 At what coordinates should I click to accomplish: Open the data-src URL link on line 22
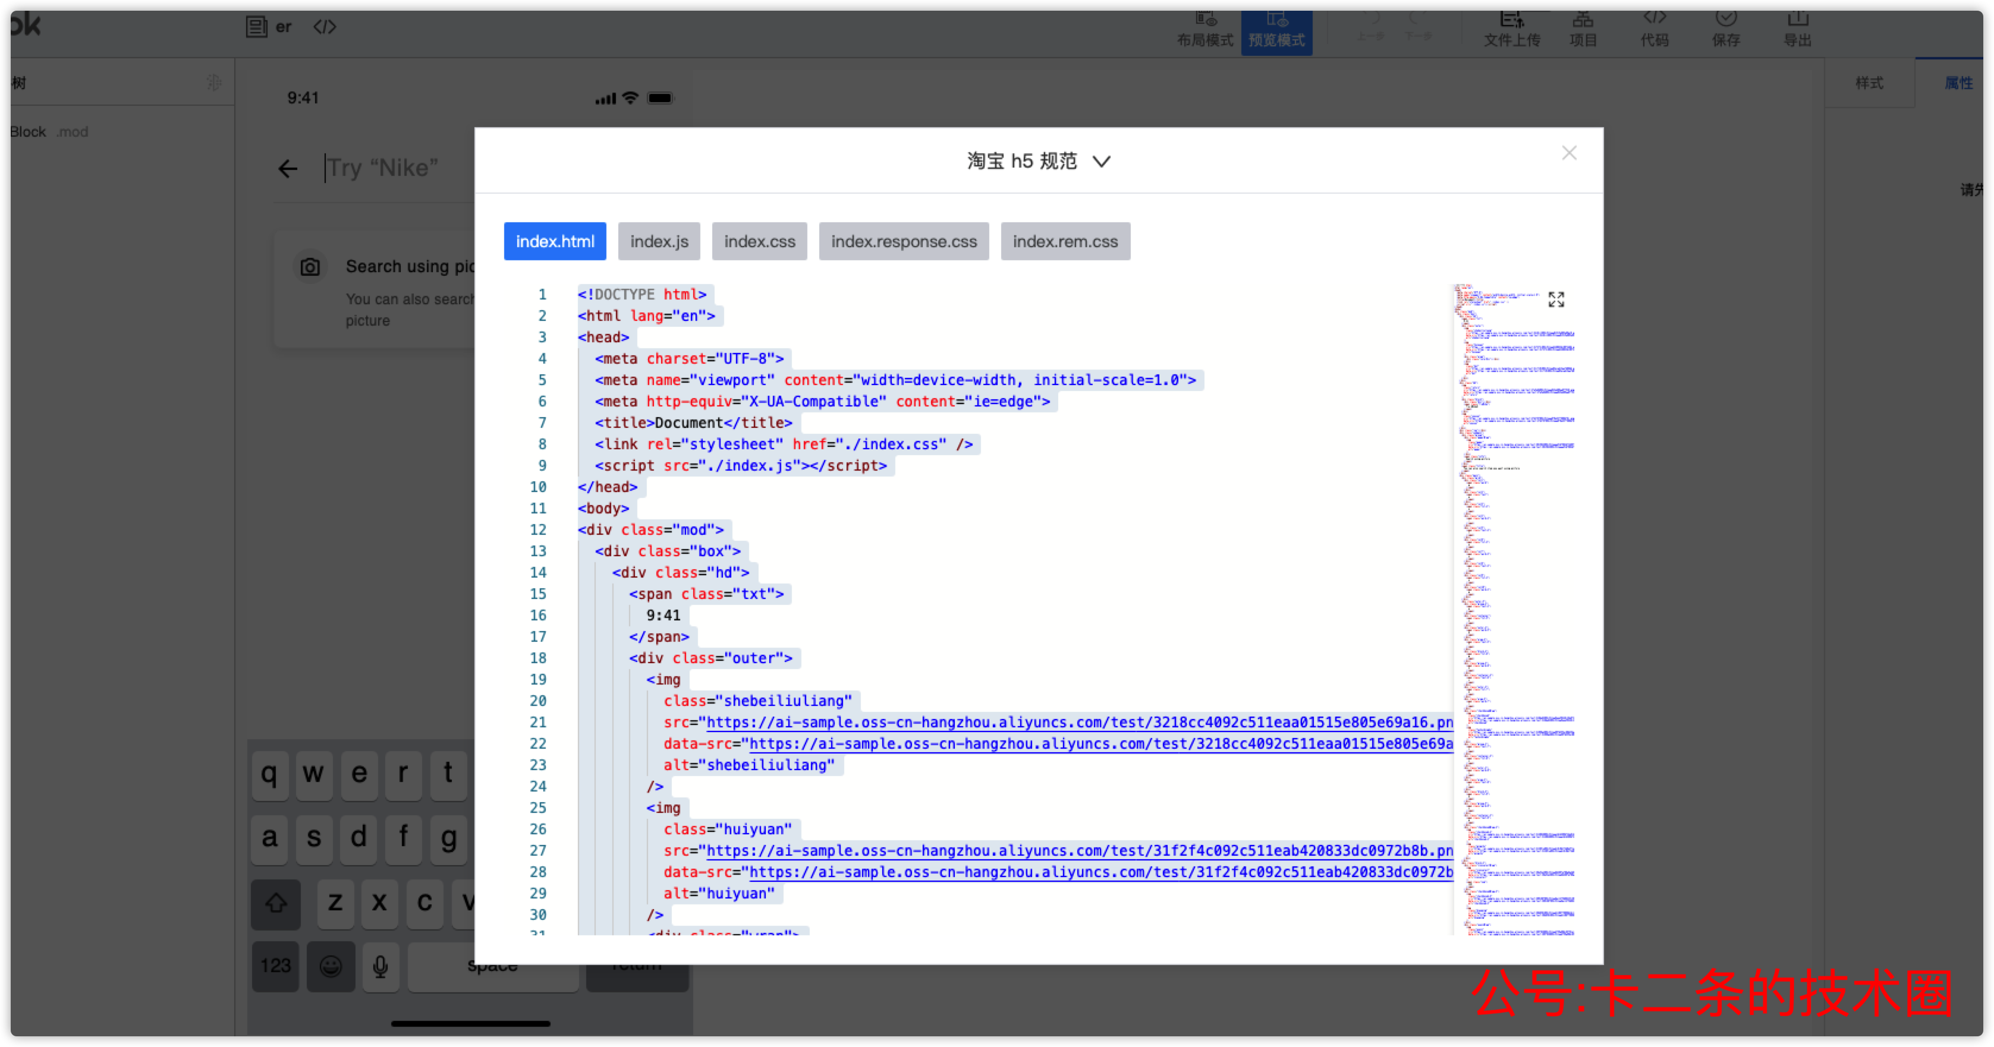(1100, 745)
